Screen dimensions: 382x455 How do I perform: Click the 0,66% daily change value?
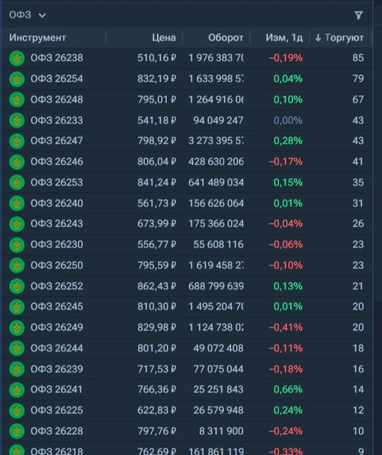point(288,389)
